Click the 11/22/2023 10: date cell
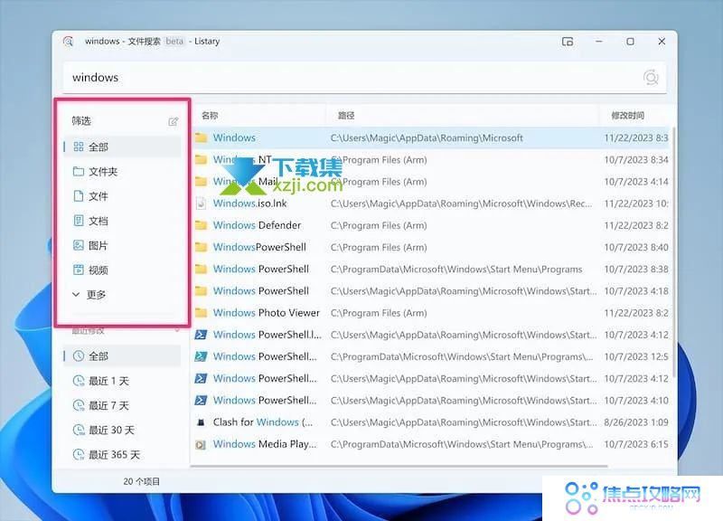723x521 pixels. pyautogui.click(x=636, y=204)
